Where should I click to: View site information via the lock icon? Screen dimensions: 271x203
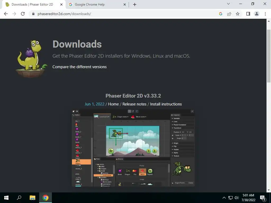point(33,14)
